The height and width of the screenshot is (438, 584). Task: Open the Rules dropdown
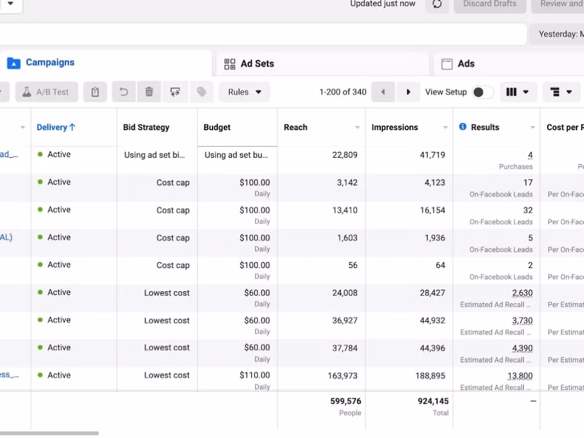[x=245, y=92]
